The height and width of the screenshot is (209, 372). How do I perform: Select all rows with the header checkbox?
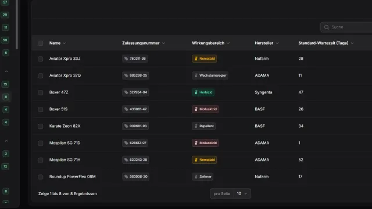coord(40,43)
